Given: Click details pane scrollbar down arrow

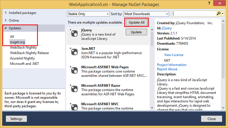Looking at the screenshot, I should point(223,108).
